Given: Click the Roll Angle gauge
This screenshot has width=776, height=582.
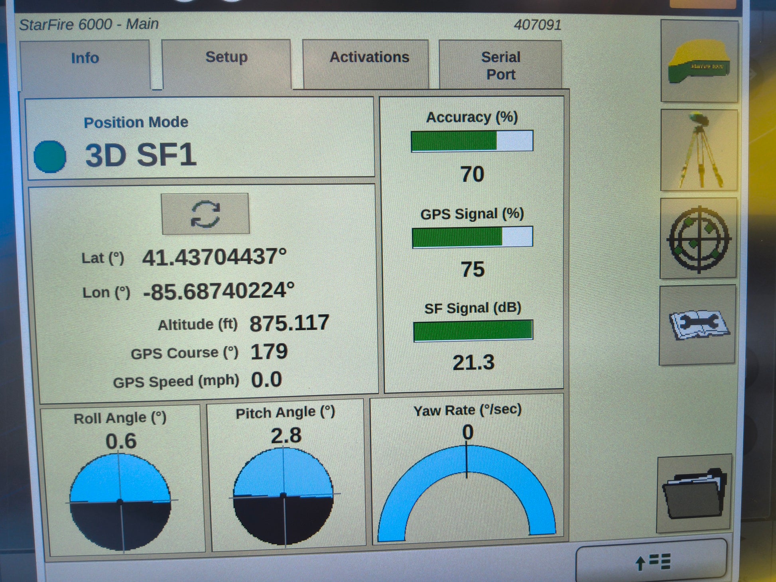Looking at the screenshot, I should pos(120,501).
